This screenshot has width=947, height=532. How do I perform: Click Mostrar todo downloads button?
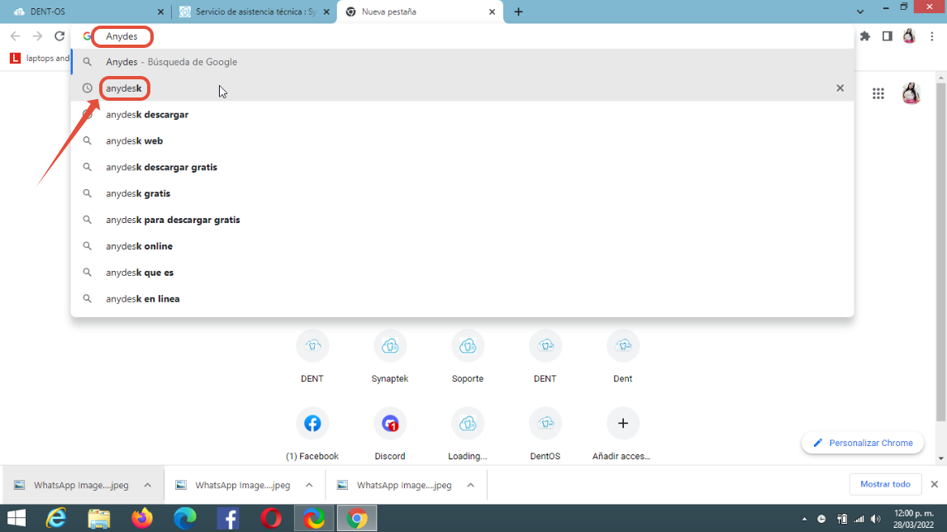pos(885,484)
